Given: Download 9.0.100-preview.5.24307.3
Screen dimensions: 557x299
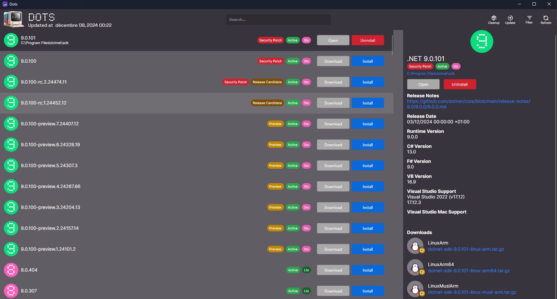Looking at the screenshot, I should [333, 166].
